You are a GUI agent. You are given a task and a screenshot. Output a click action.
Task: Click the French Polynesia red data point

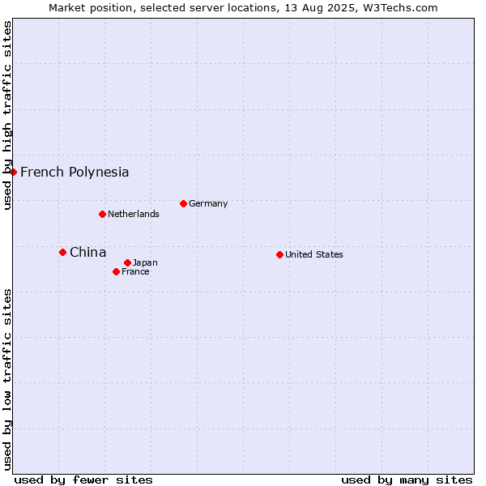13,172
